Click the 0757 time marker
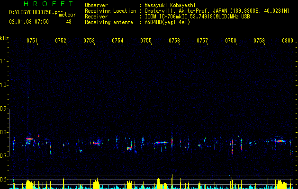298x189 pixels. 202,41
